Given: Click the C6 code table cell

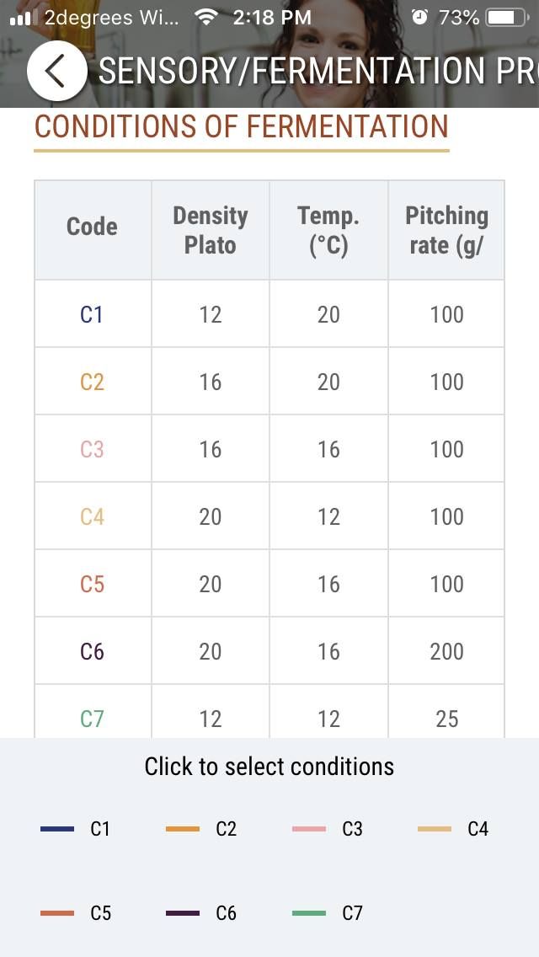Looking at the screenshot, I should tap(92, 651).
